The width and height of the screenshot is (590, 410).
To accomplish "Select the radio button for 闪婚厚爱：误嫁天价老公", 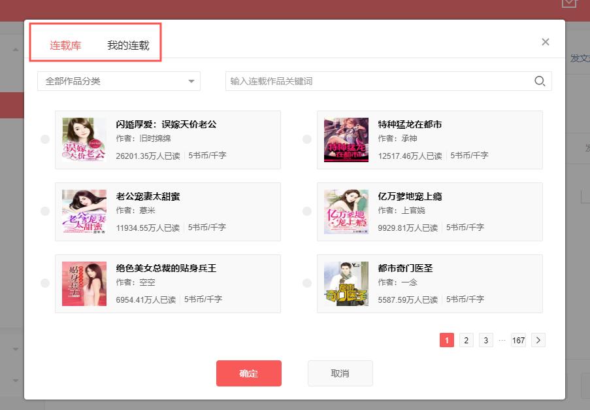I will click(44, 139).
